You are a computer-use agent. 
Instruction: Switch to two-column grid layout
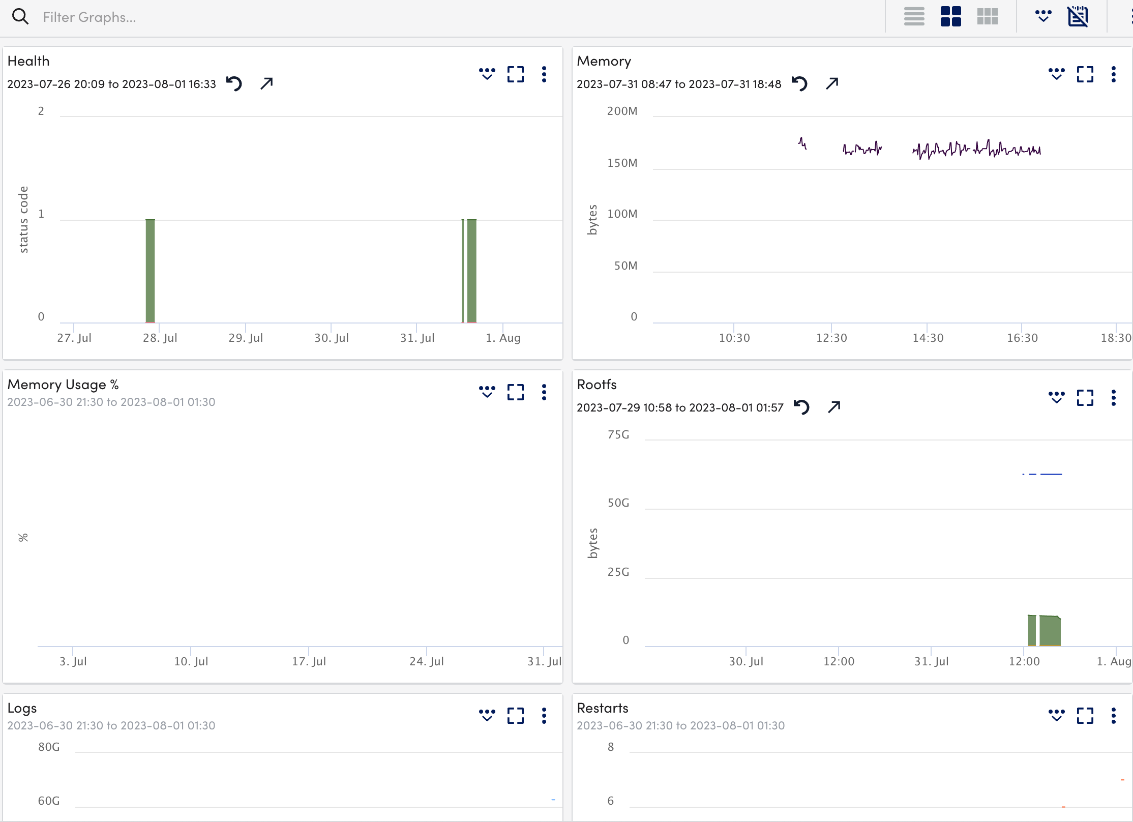tap(950, 17)
